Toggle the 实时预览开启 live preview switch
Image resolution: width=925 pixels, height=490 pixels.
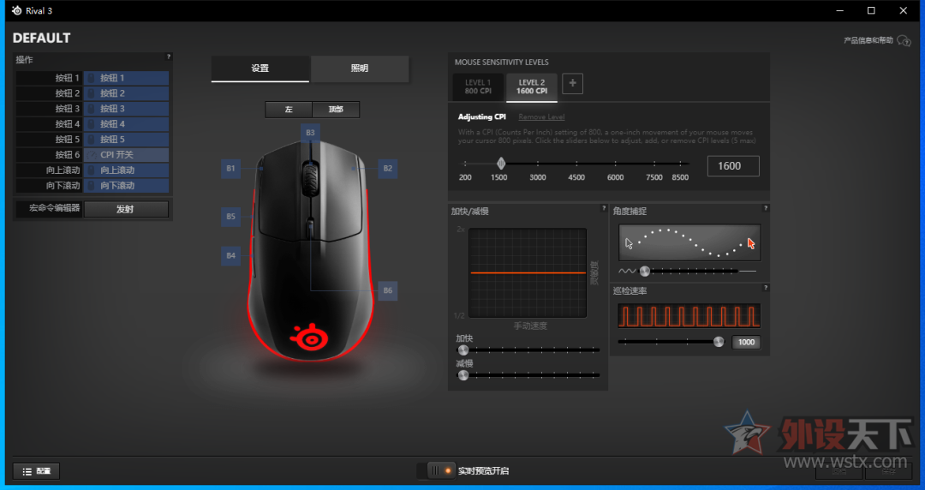(441, 470)
